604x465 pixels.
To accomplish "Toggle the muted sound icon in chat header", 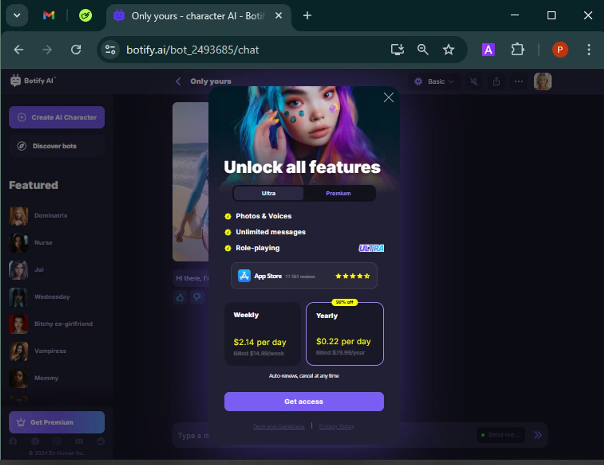I will 474,82.
